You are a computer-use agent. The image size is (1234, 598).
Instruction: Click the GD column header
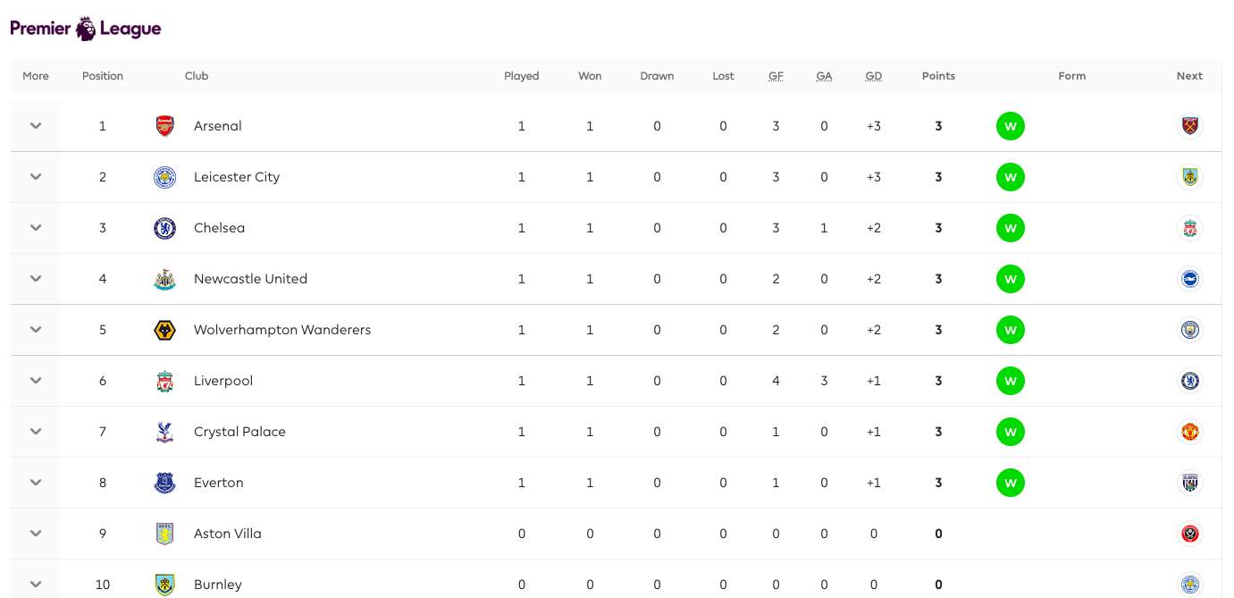point(873,76)
